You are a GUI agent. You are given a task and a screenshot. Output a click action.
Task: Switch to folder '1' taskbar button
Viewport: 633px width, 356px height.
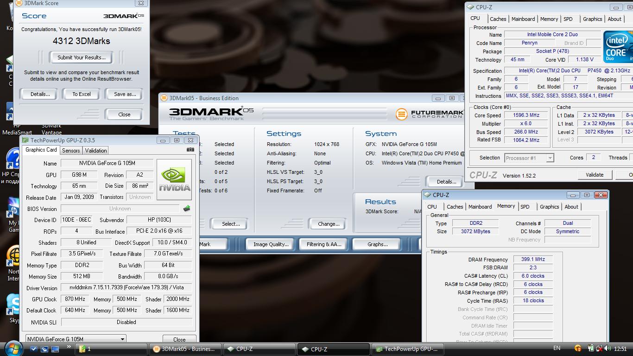(x=111, y=349)
